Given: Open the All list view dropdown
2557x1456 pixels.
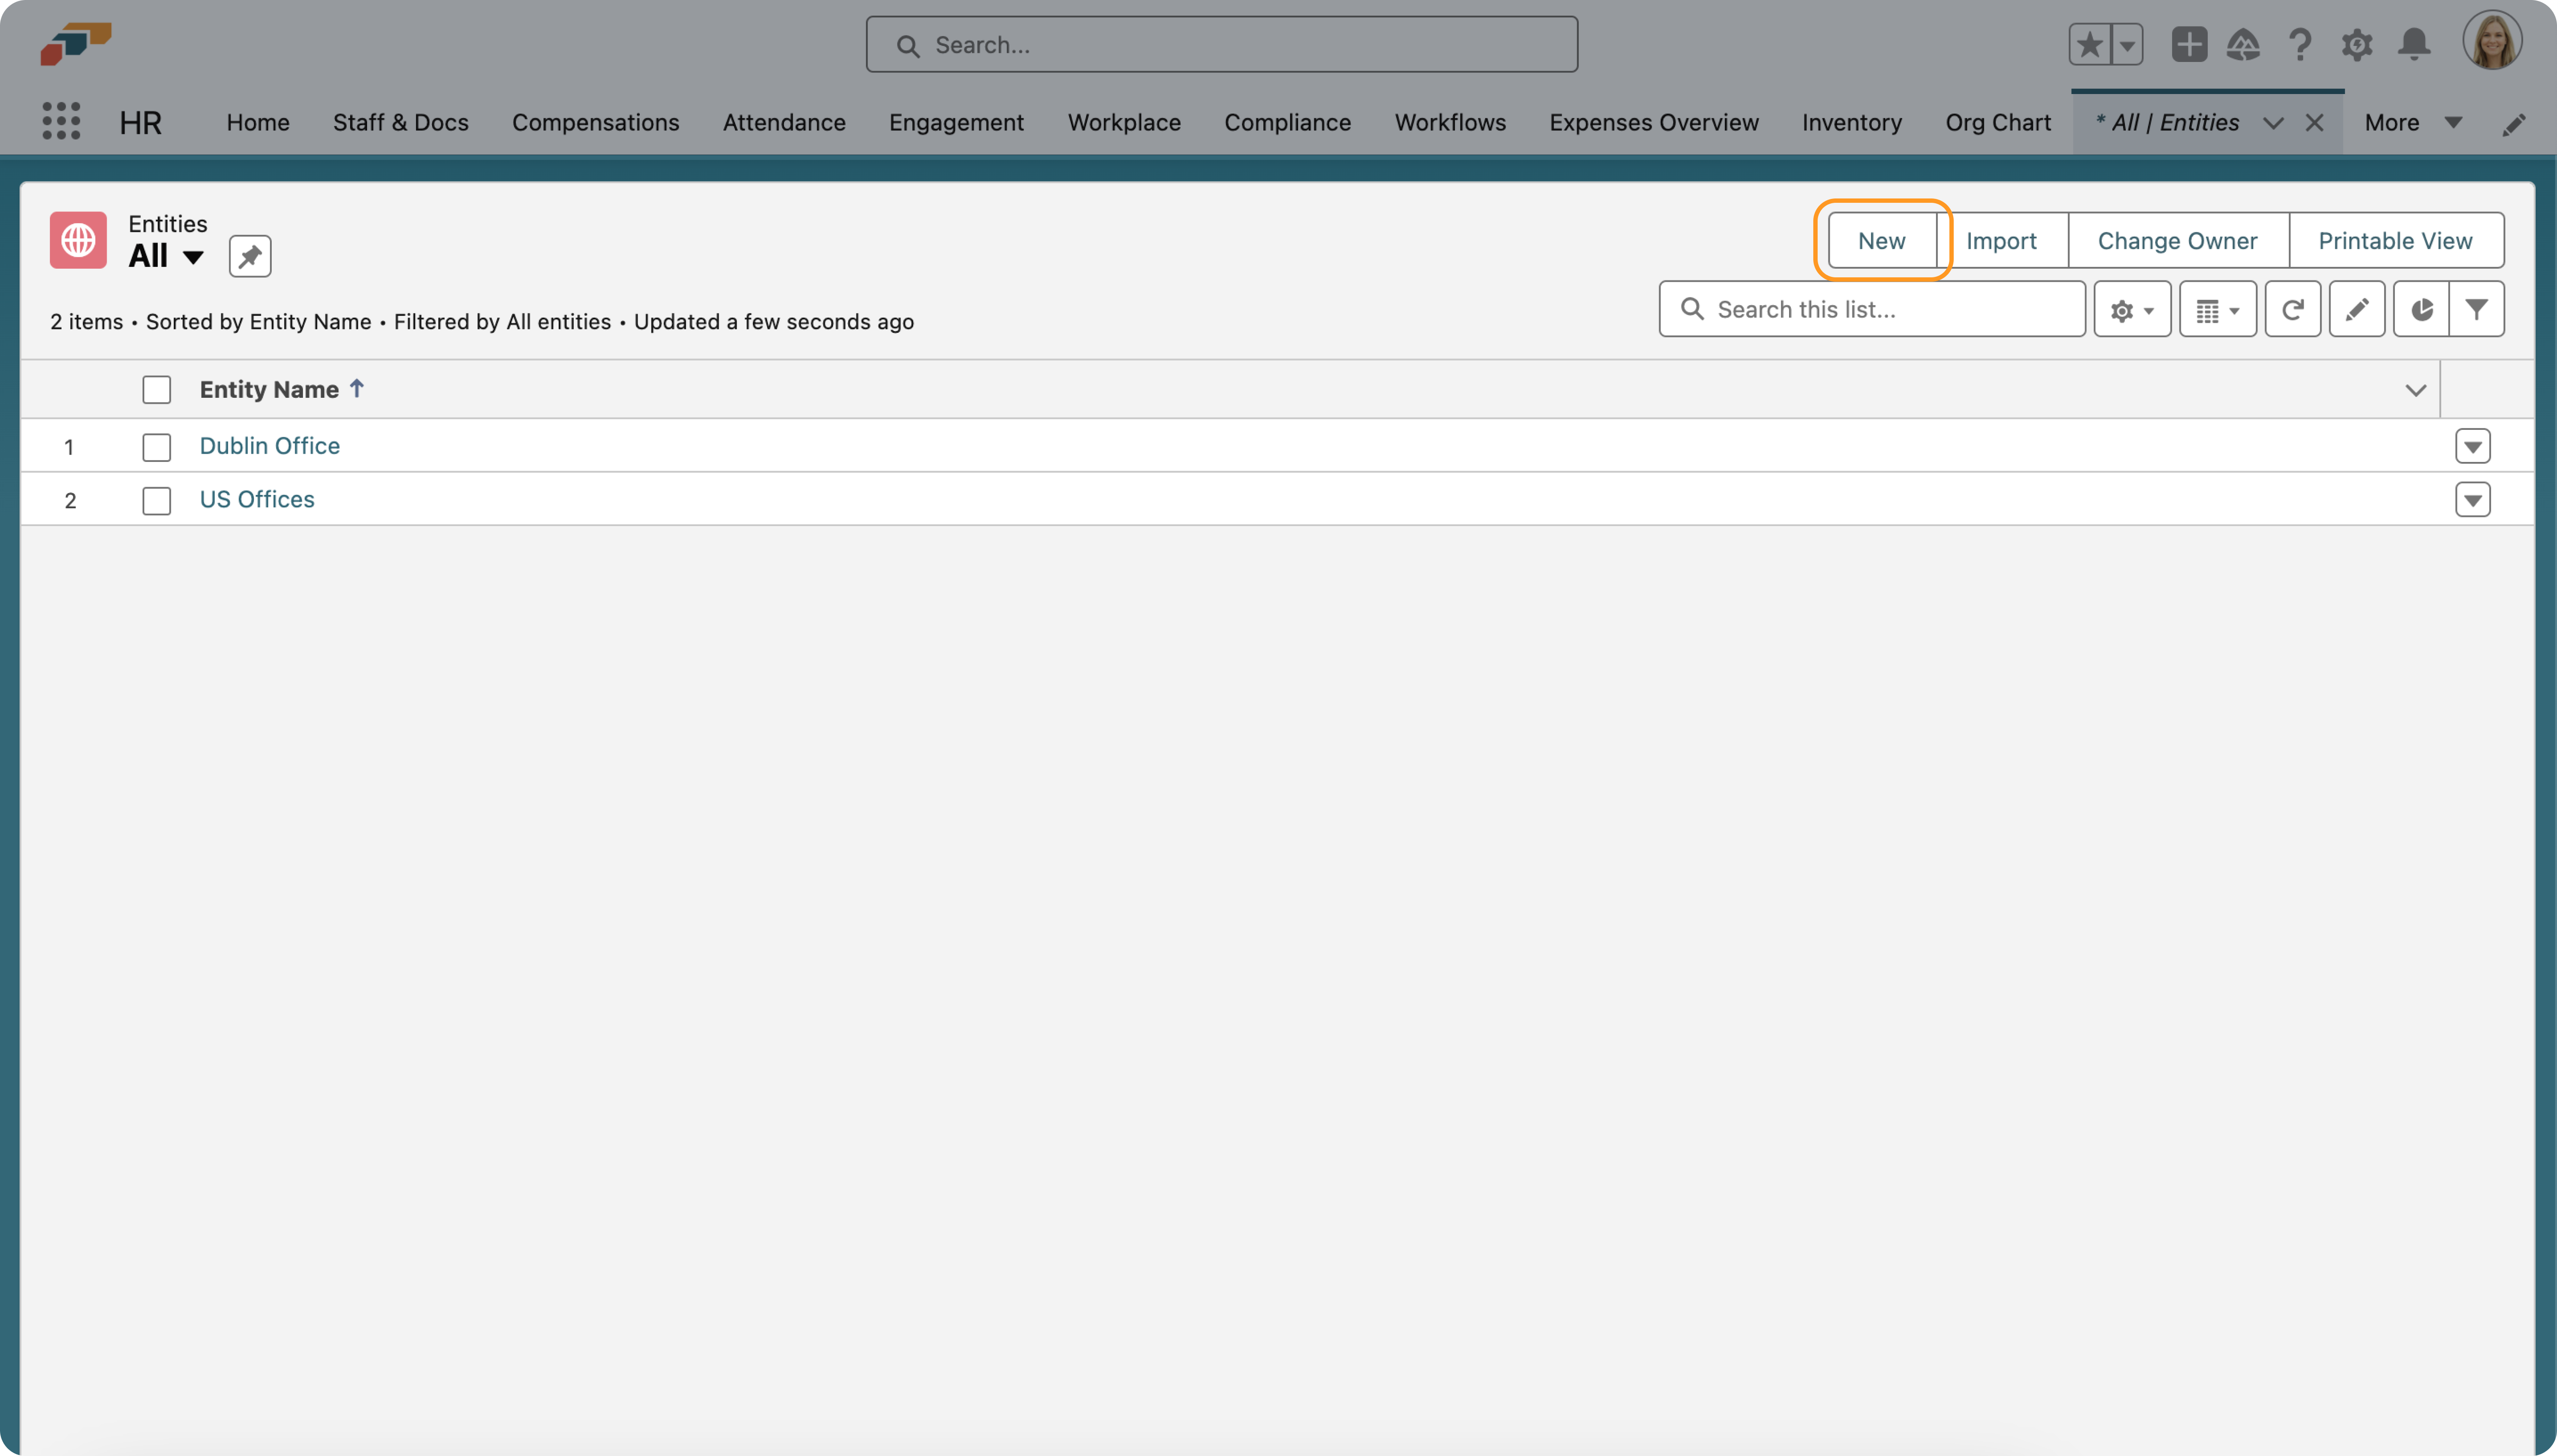Looking at the screenshot, I should tap(193, 257).
